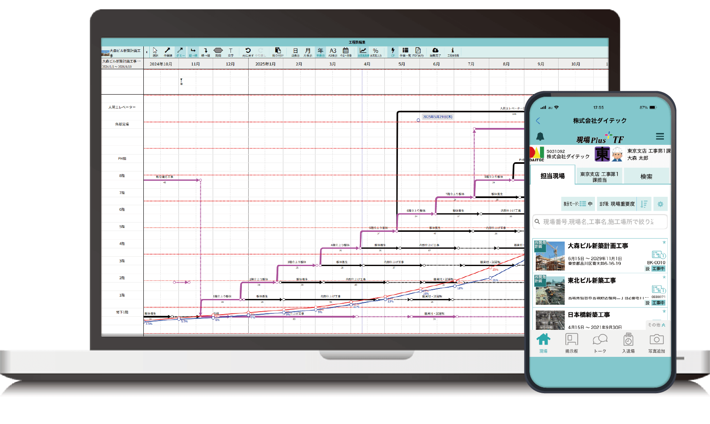The width and height of the screenshot is (710, 424).
Task: Select the PH階 row label
Action: pos(122,159)
